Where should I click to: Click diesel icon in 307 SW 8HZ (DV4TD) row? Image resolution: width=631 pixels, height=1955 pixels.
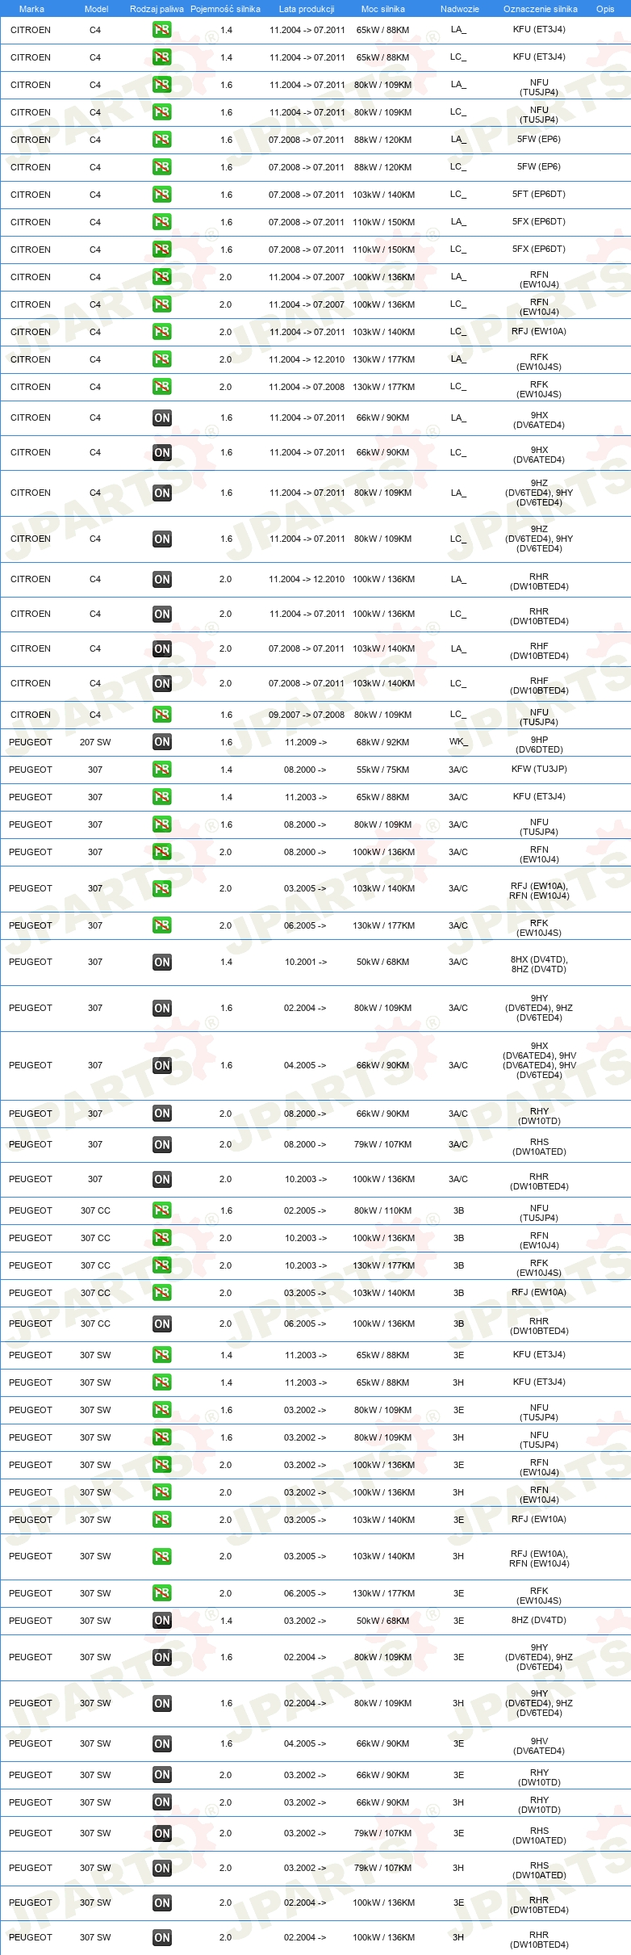tap(161, 1621)
